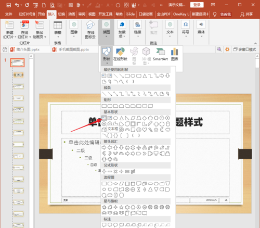Switch to the iSlide tab
The height and width of the screenshot is (228, 260).
pyautogui.click(x=130, y=14)
